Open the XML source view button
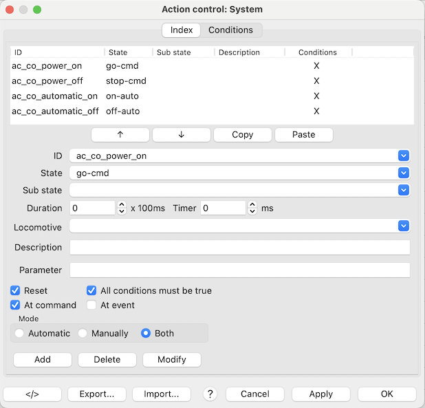The image size is (425, 408). click(x=32, y=394)
